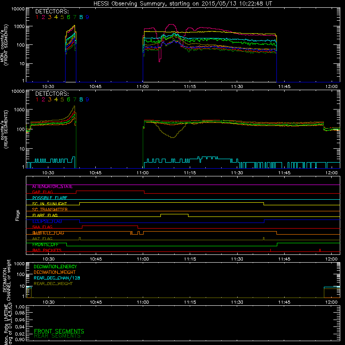Viewport: 345px width, 345px height.
Task: Click the 11:45 tick under the decimation plot
Action: (284, 302)
